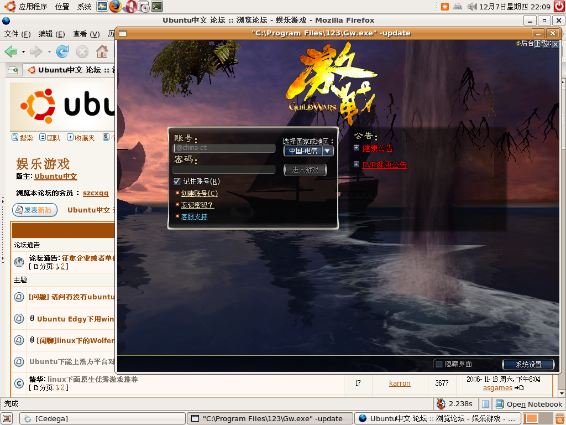Click Show Desktop icon in bottom panel
The height and width of the screenshot is (425, 566).
pyautogui.click(x=7, y=418)
